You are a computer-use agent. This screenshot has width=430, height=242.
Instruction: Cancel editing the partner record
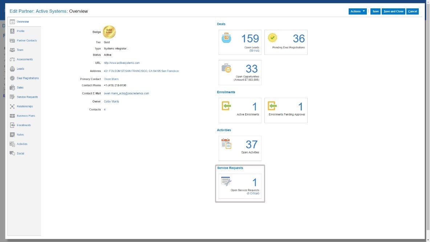pyautogui.click(x=413, y=11)
